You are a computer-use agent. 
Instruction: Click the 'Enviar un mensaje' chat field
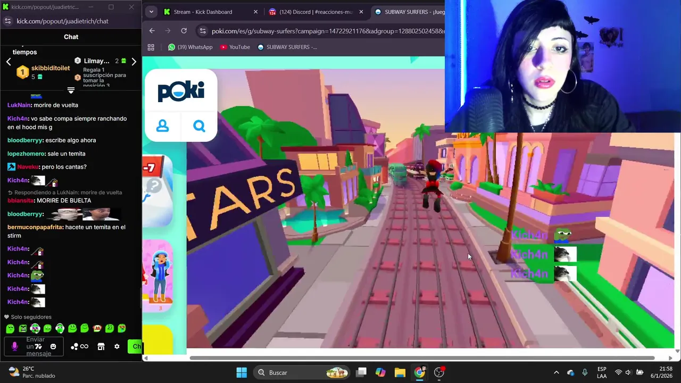point(33,346)
